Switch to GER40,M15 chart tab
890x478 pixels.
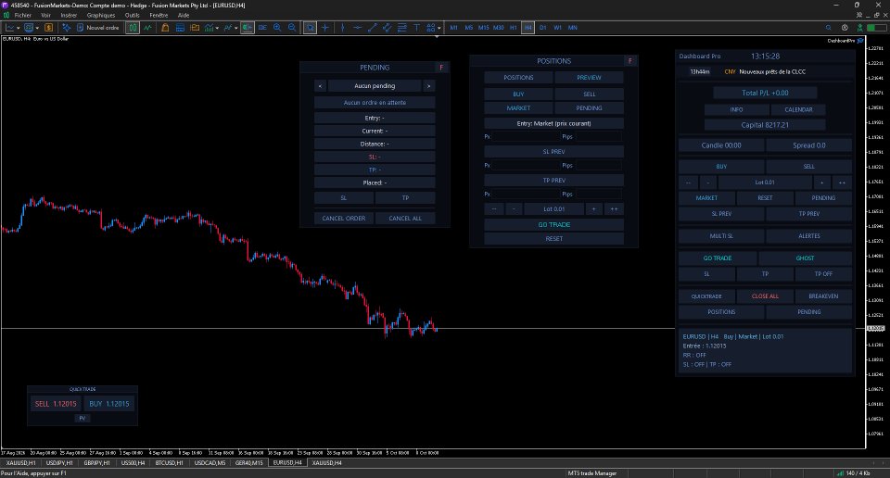click(249, 462)
